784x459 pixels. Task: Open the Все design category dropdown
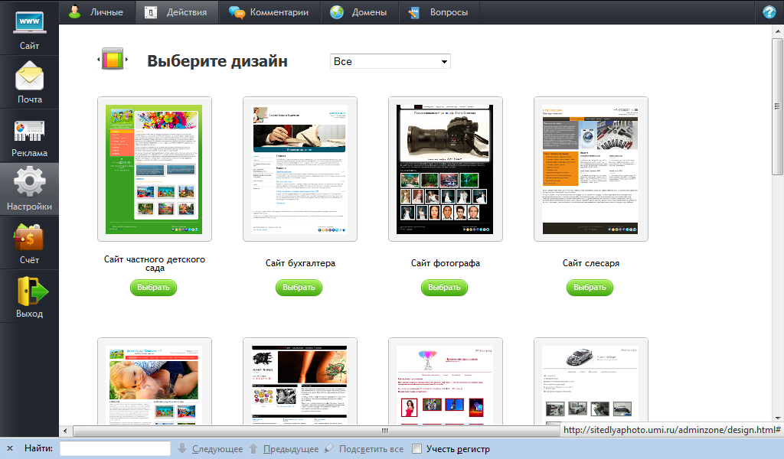390,61
